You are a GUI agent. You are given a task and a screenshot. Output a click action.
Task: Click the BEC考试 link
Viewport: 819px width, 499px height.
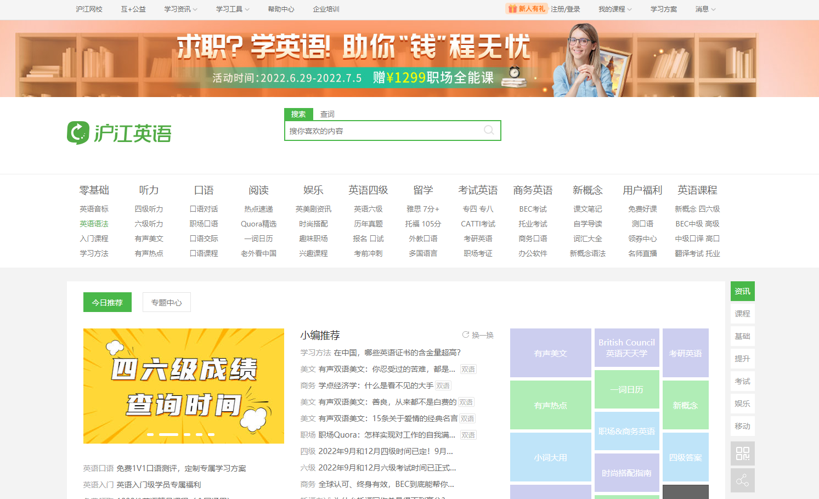(x=533, y=209)
